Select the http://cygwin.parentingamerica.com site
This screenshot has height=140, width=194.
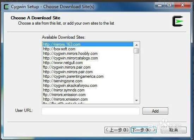coord(88,76)
